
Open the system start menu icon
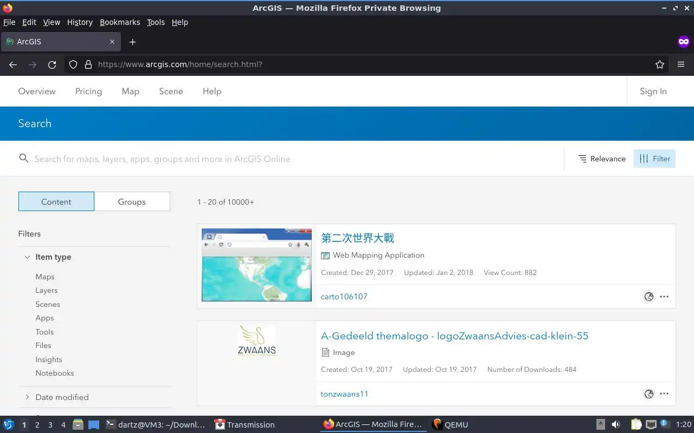point(8,425)
